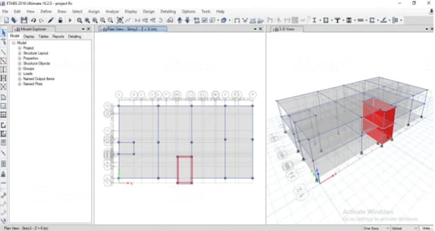435x231 pixels.
Task: Select the Draw Beam/Column line tool
Action: (x=4, y=52)
